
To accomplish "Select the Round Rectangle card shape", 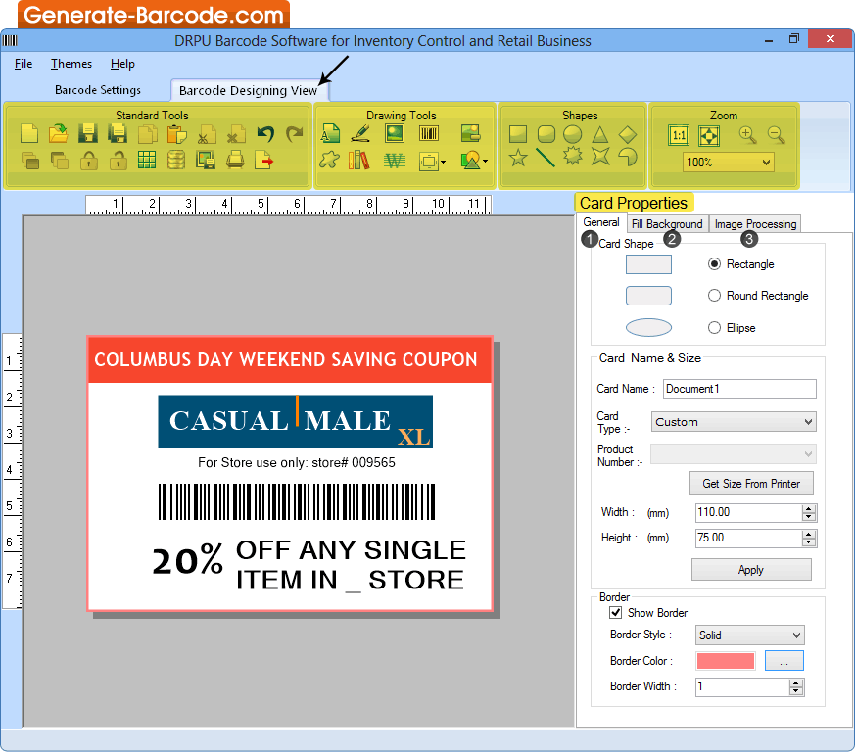I will coord(714,296).
